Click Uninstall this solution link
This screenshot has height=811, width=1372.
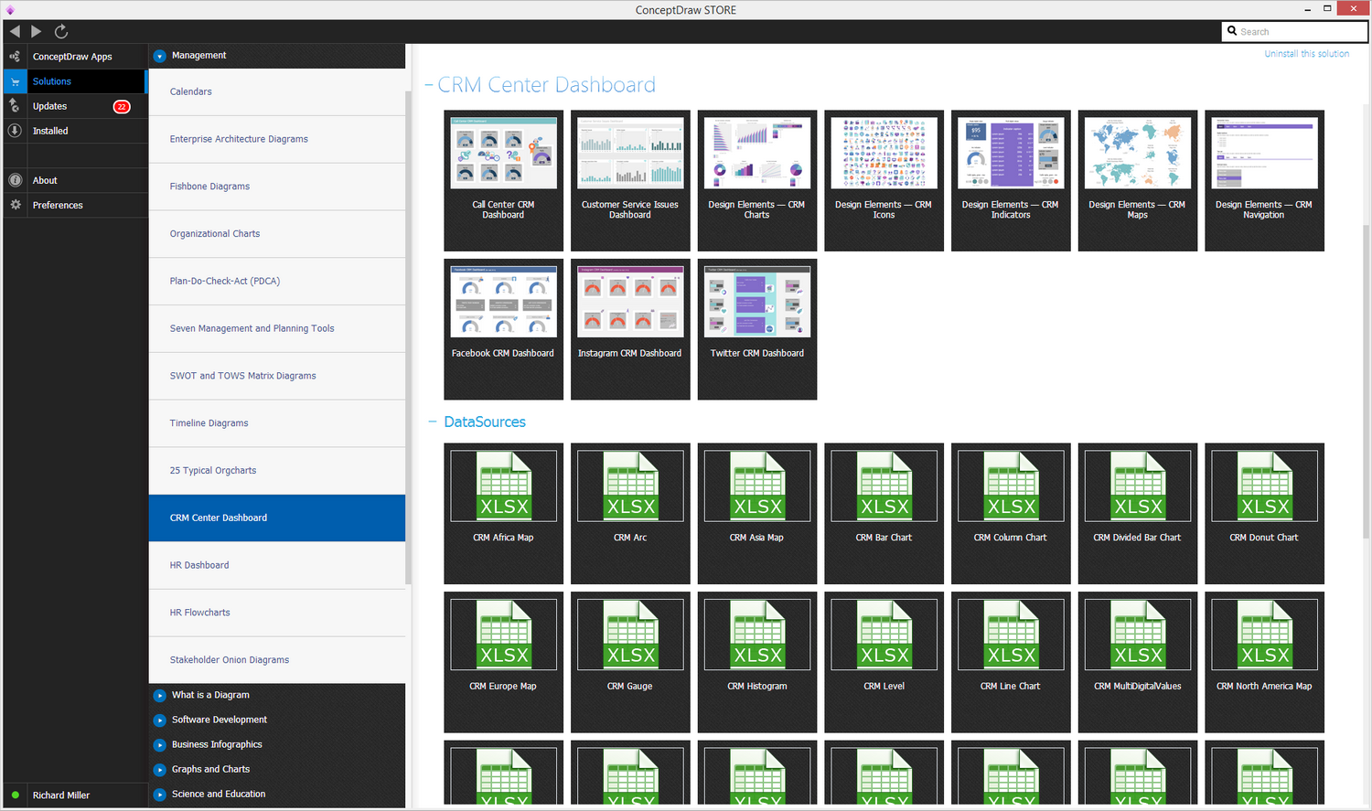(1306, 54)
